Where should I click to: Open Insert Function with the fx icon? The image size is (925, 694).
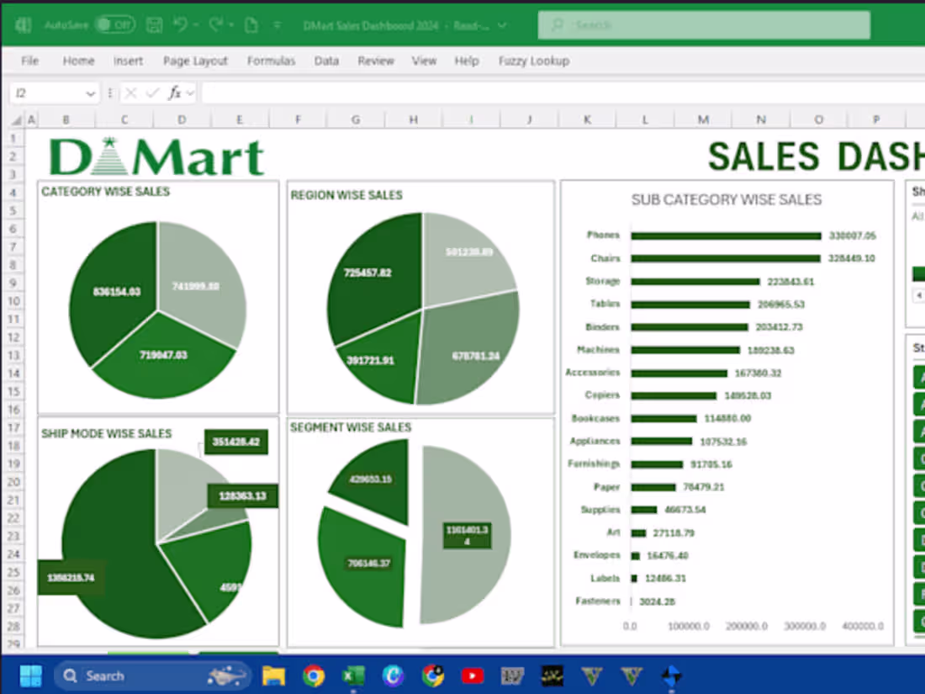[174, 92]
